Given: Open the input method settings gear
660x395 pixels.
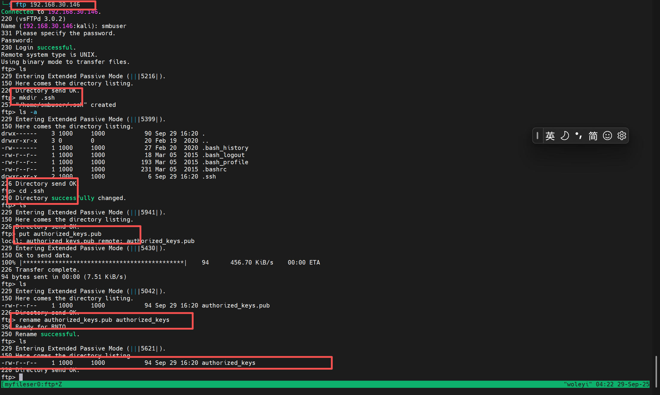Looking at the screenshot, I should (621, 136).
